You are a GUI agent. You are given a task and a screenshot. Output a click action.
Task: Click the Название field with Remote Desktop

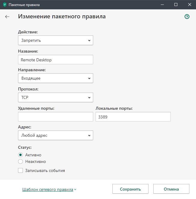pos(56,60)
